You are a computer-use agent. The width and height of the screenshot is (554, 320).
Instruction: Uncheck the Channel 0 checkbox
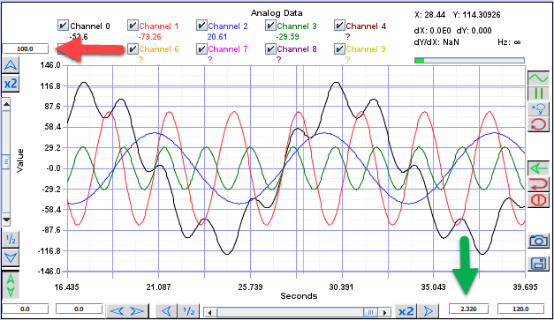point(63,26)
